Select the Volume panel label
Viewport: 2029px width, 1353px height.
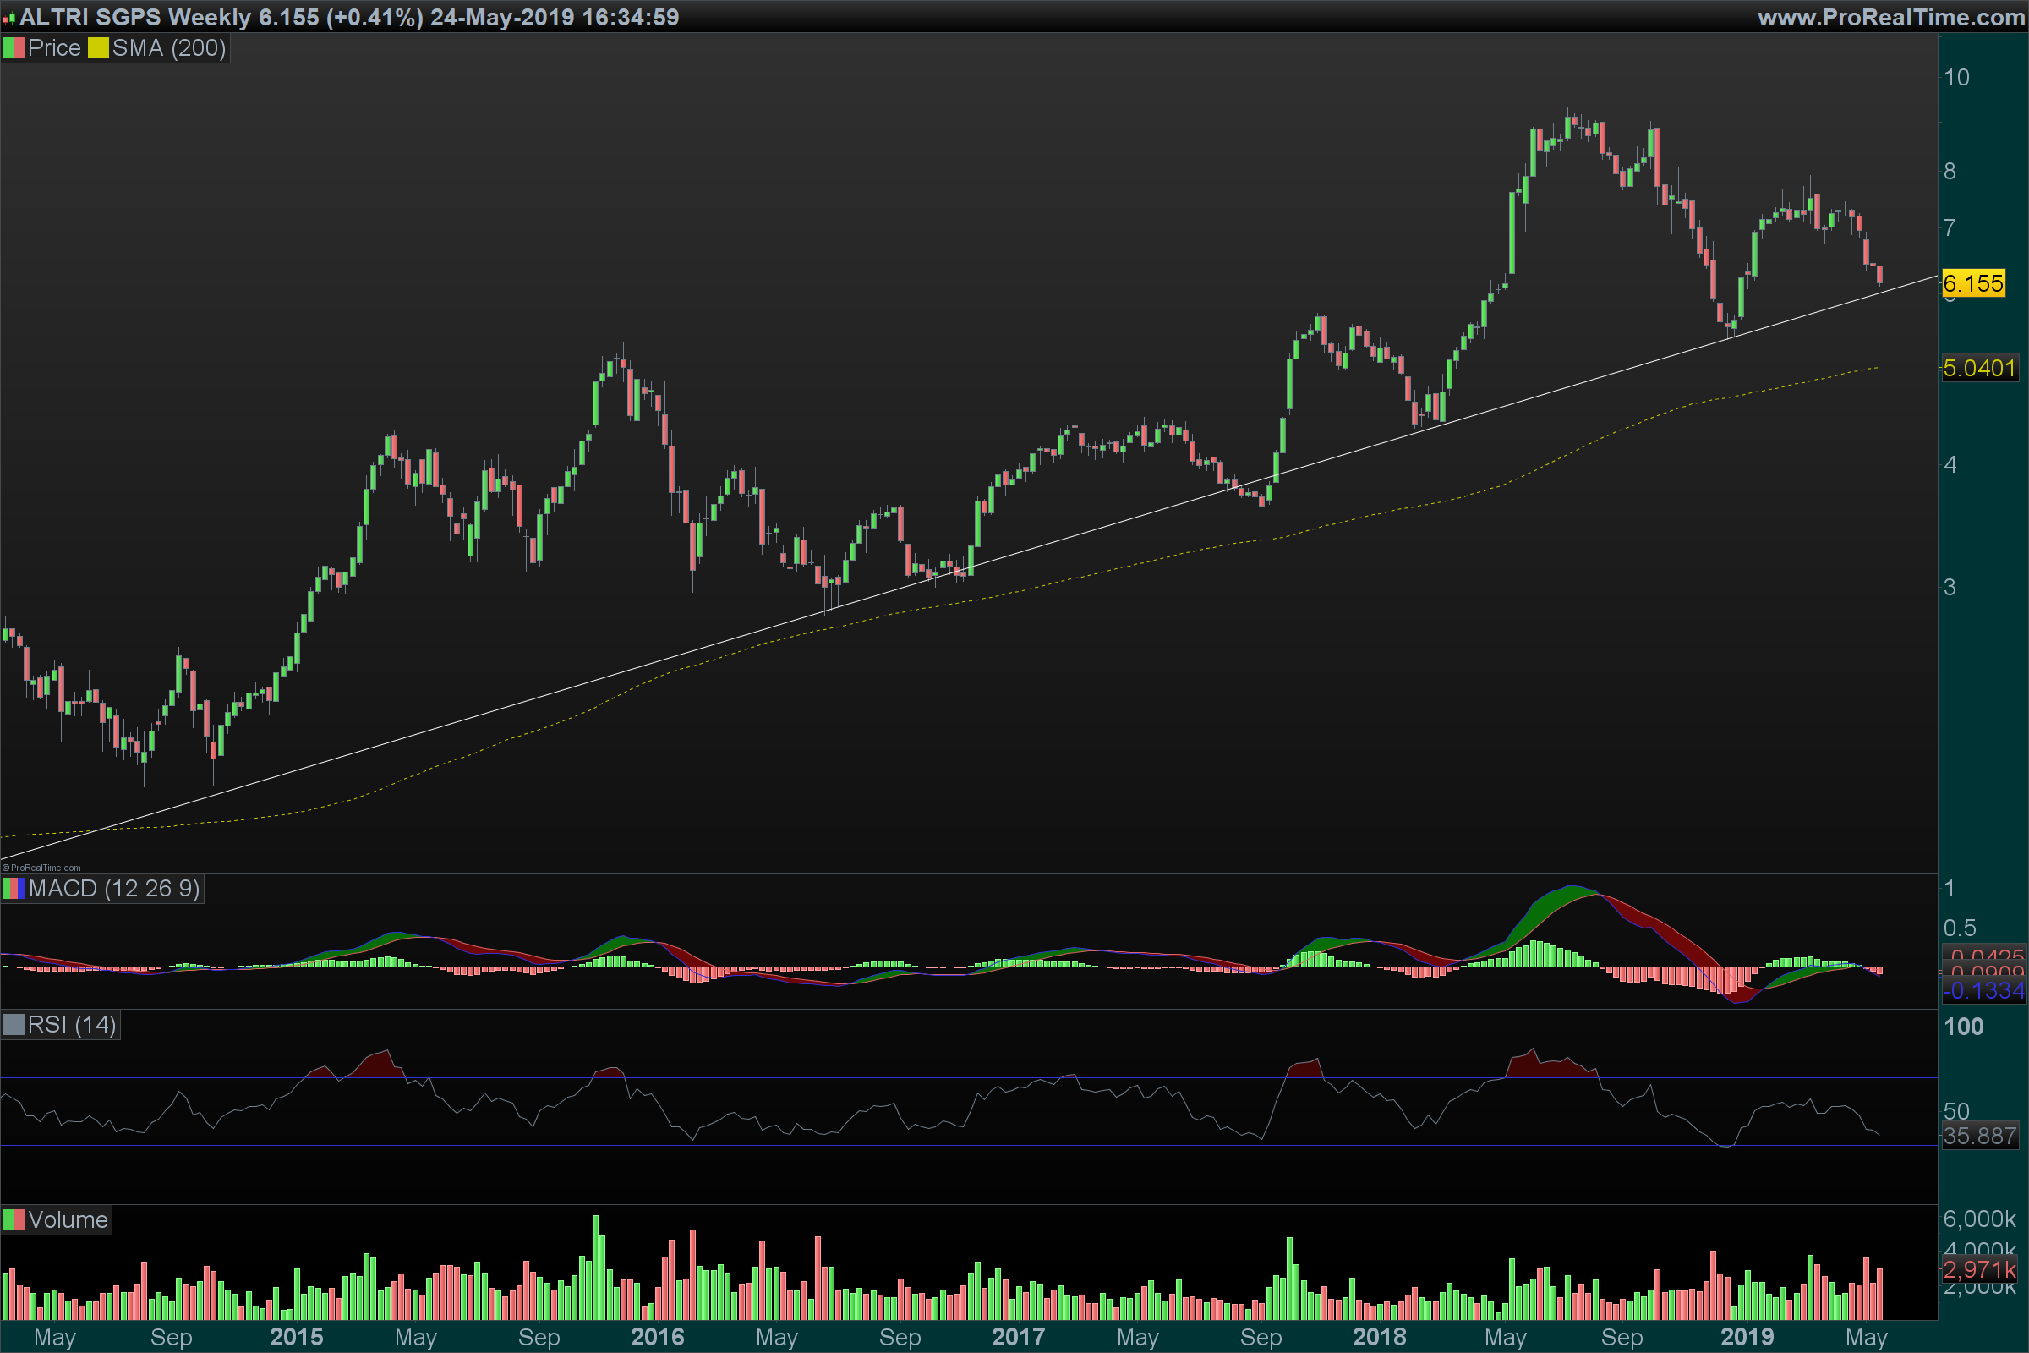[x=68, y=1220]
